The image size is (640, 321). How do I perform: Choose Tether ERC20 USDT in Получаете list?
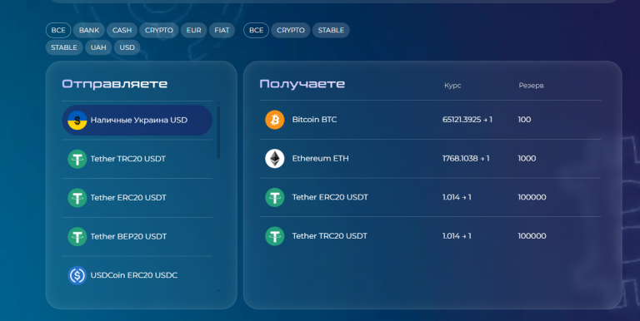coord(430,197)
